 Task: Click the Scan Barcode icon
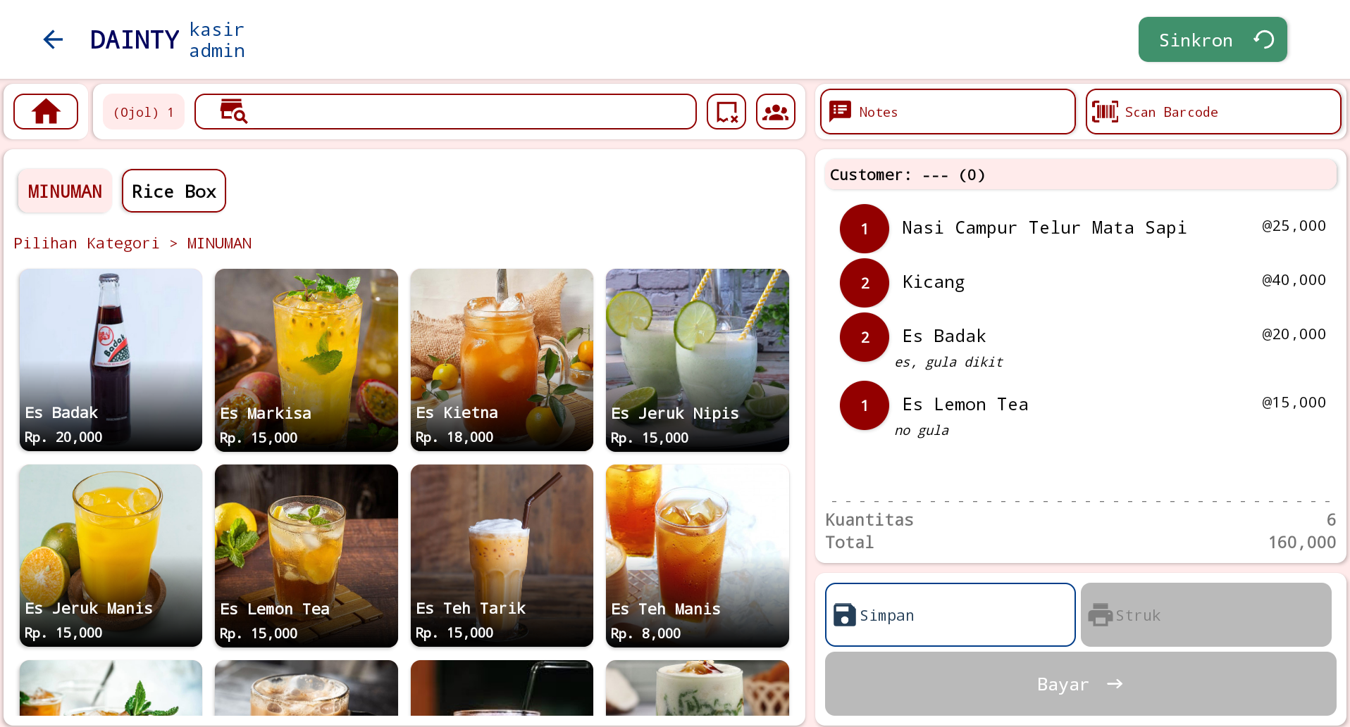pos(1105,111)
